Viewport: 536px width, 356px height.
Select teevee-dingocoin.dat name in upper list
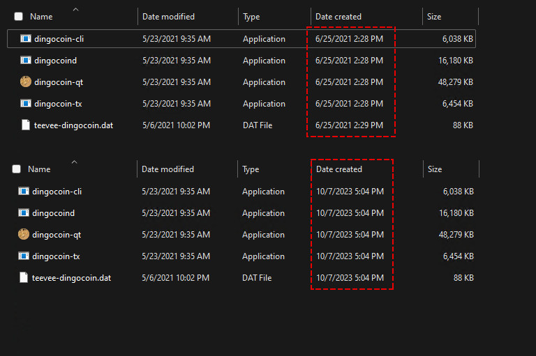click(x=73, y=125)
